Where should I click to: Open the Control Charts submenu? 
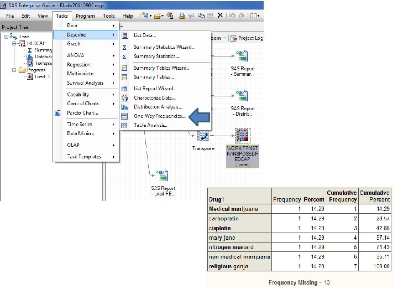[86, 104]
